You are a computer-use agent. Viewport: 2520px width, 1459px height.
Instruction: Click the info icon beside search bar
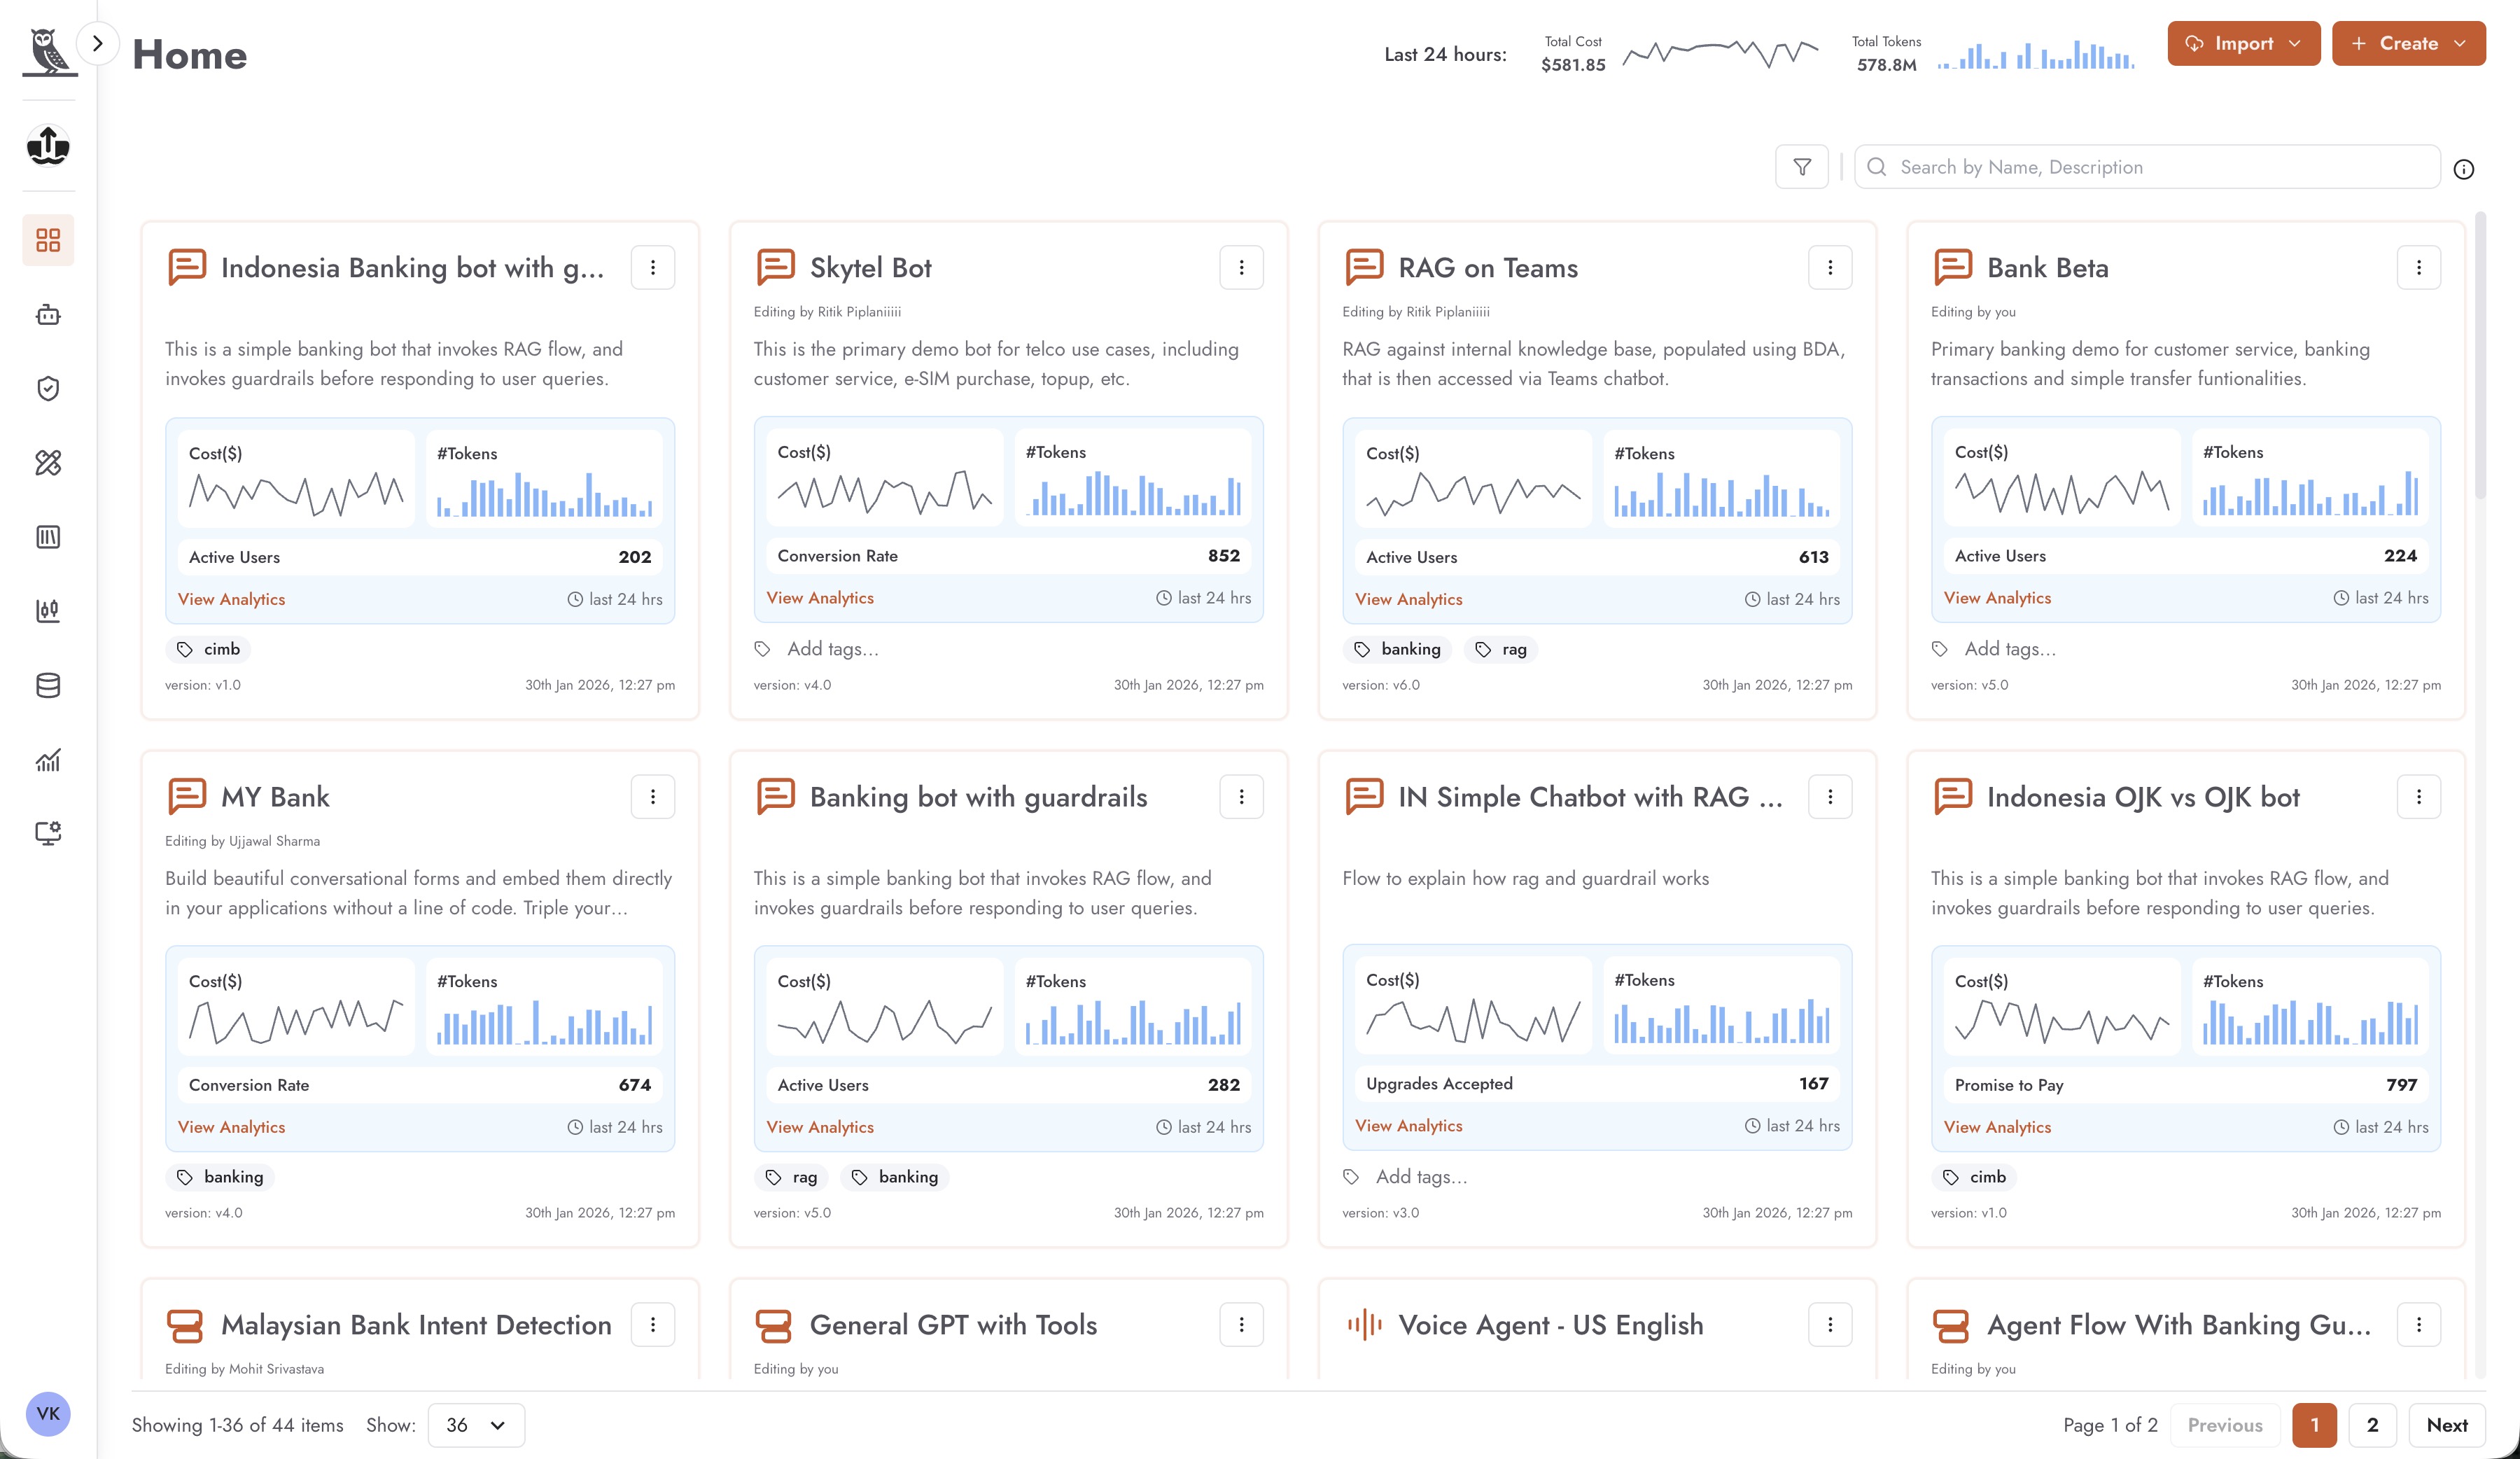point(2463,169)
